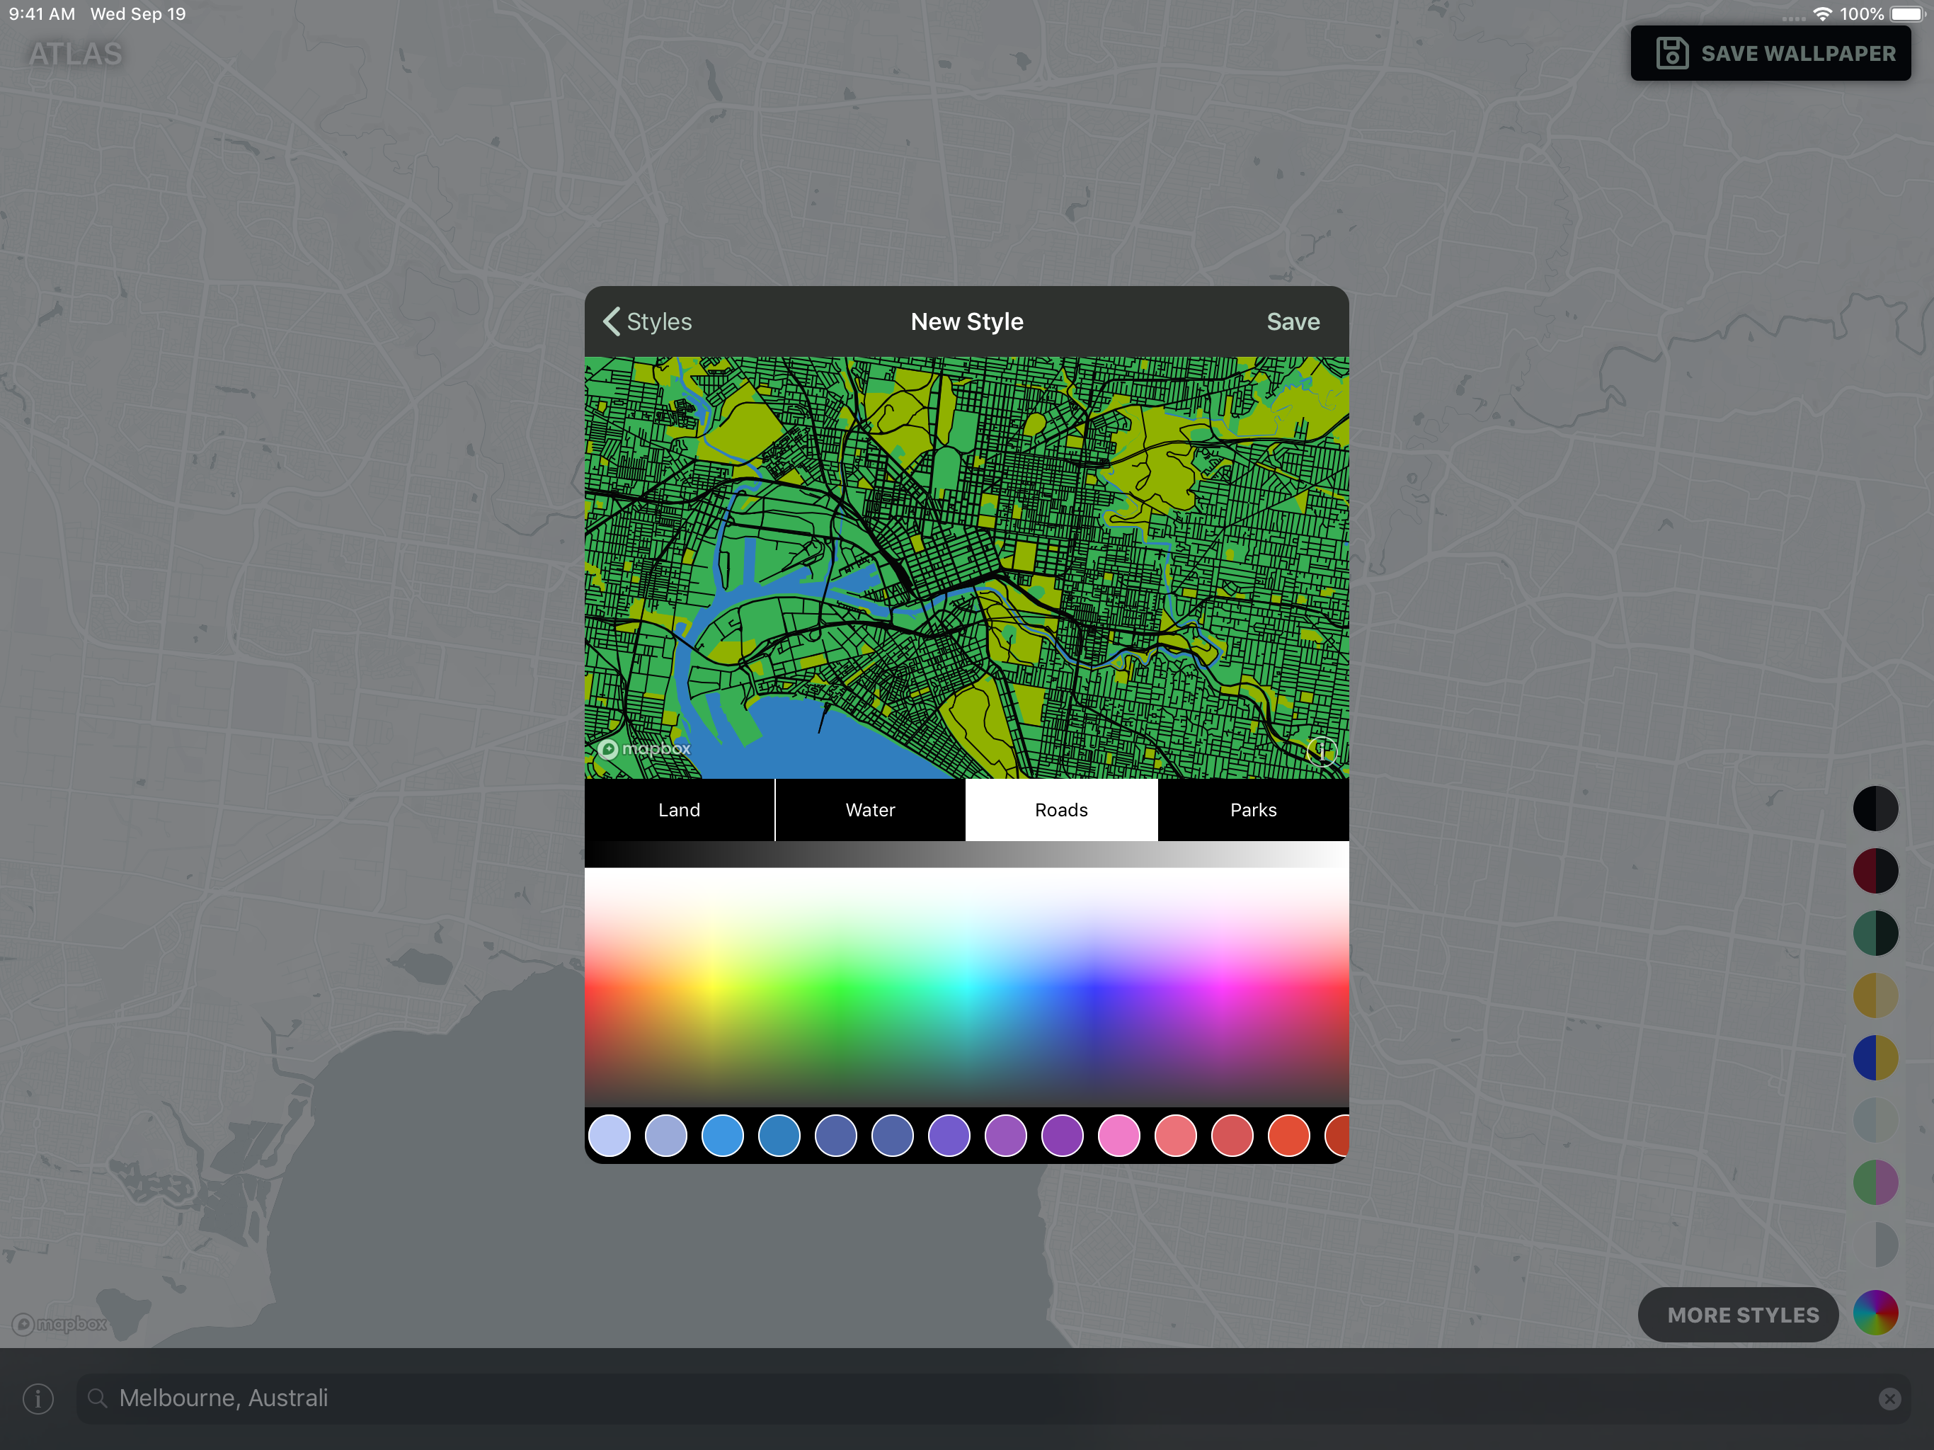Open the info button beside search
Screen dimensions: 1934x1450
click(x=38, y=1399)
